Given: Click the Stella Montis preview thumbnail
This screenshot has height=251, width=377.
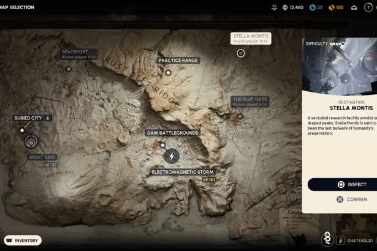Looking at the screenshot, I should [x=340, y=66].
